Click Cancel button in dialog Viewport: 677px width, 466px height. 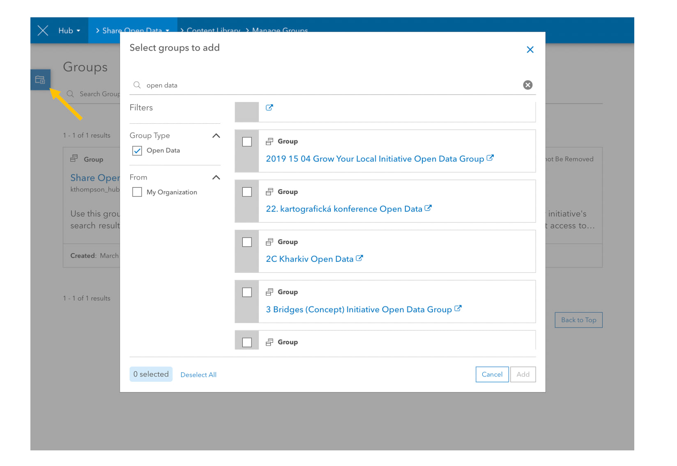(492, 374)
